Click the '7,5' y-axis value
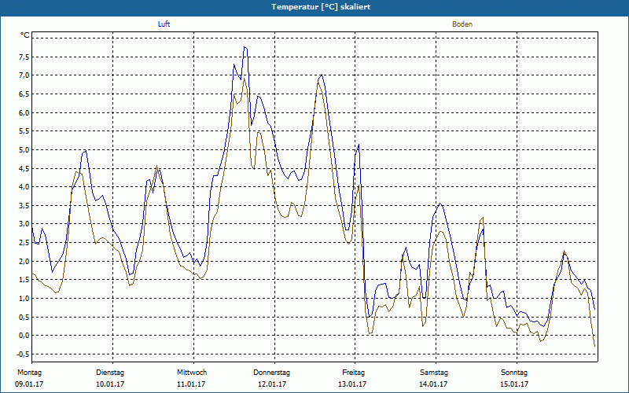 click(24, 57)
